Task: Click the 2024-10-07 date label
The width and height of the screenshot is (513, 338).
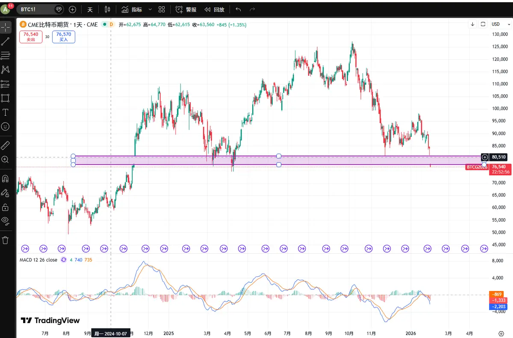Action: 110,334
